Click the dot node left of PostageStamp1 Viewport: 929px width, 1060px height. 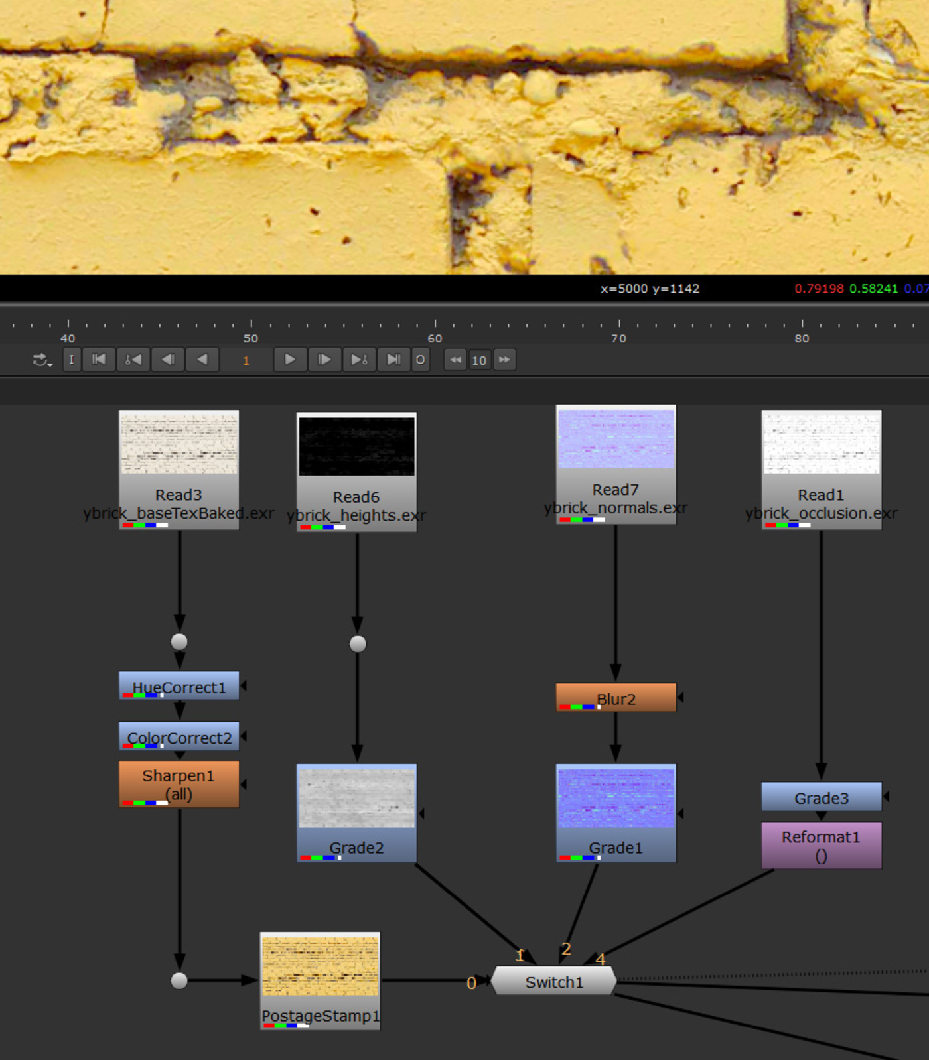[179, 981]
